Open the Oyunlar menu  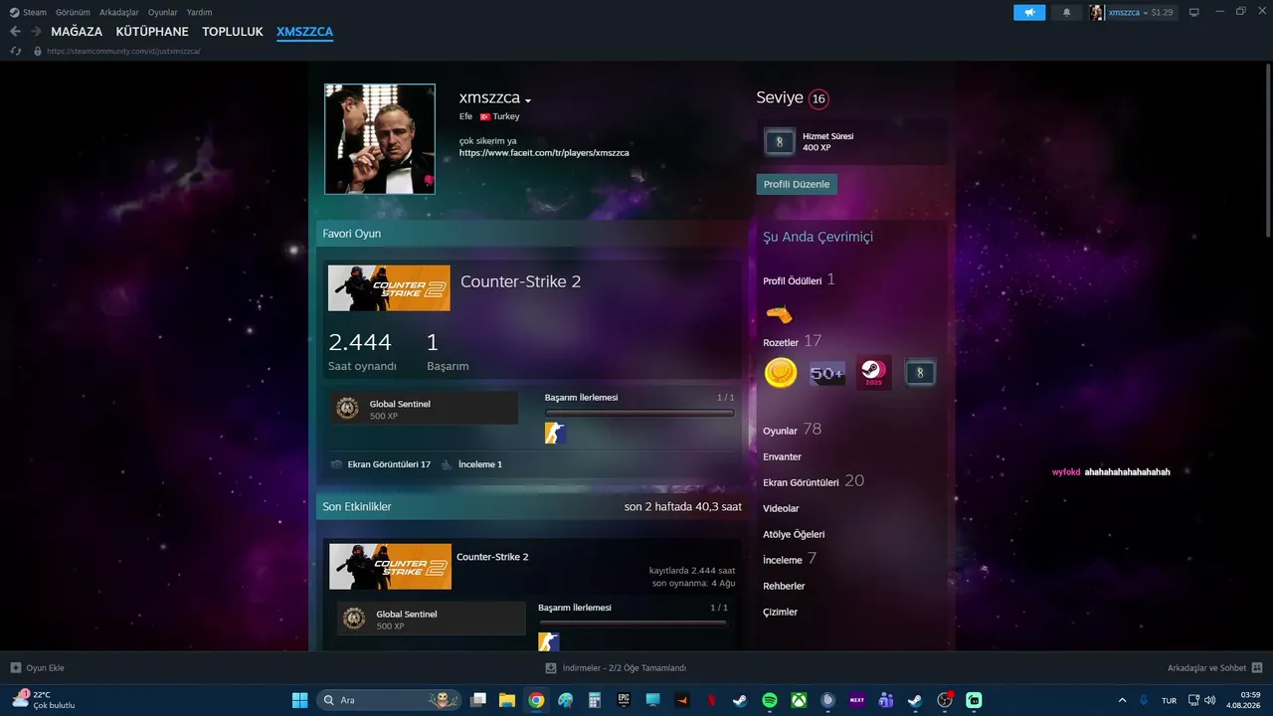click(x=163, y=12)
